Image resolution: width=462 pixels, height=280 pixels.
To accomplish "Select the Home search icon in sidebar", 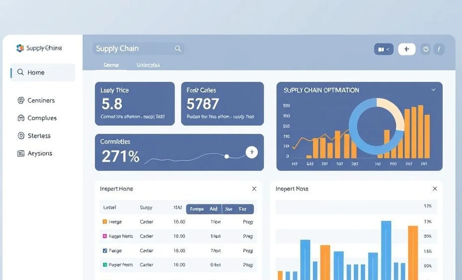I will tap(20, 72).
